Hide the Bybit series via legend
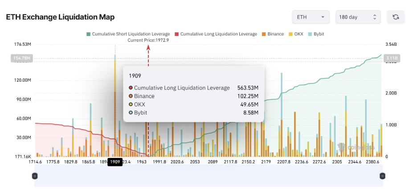413x189 pixels. [x=316, y=34]
